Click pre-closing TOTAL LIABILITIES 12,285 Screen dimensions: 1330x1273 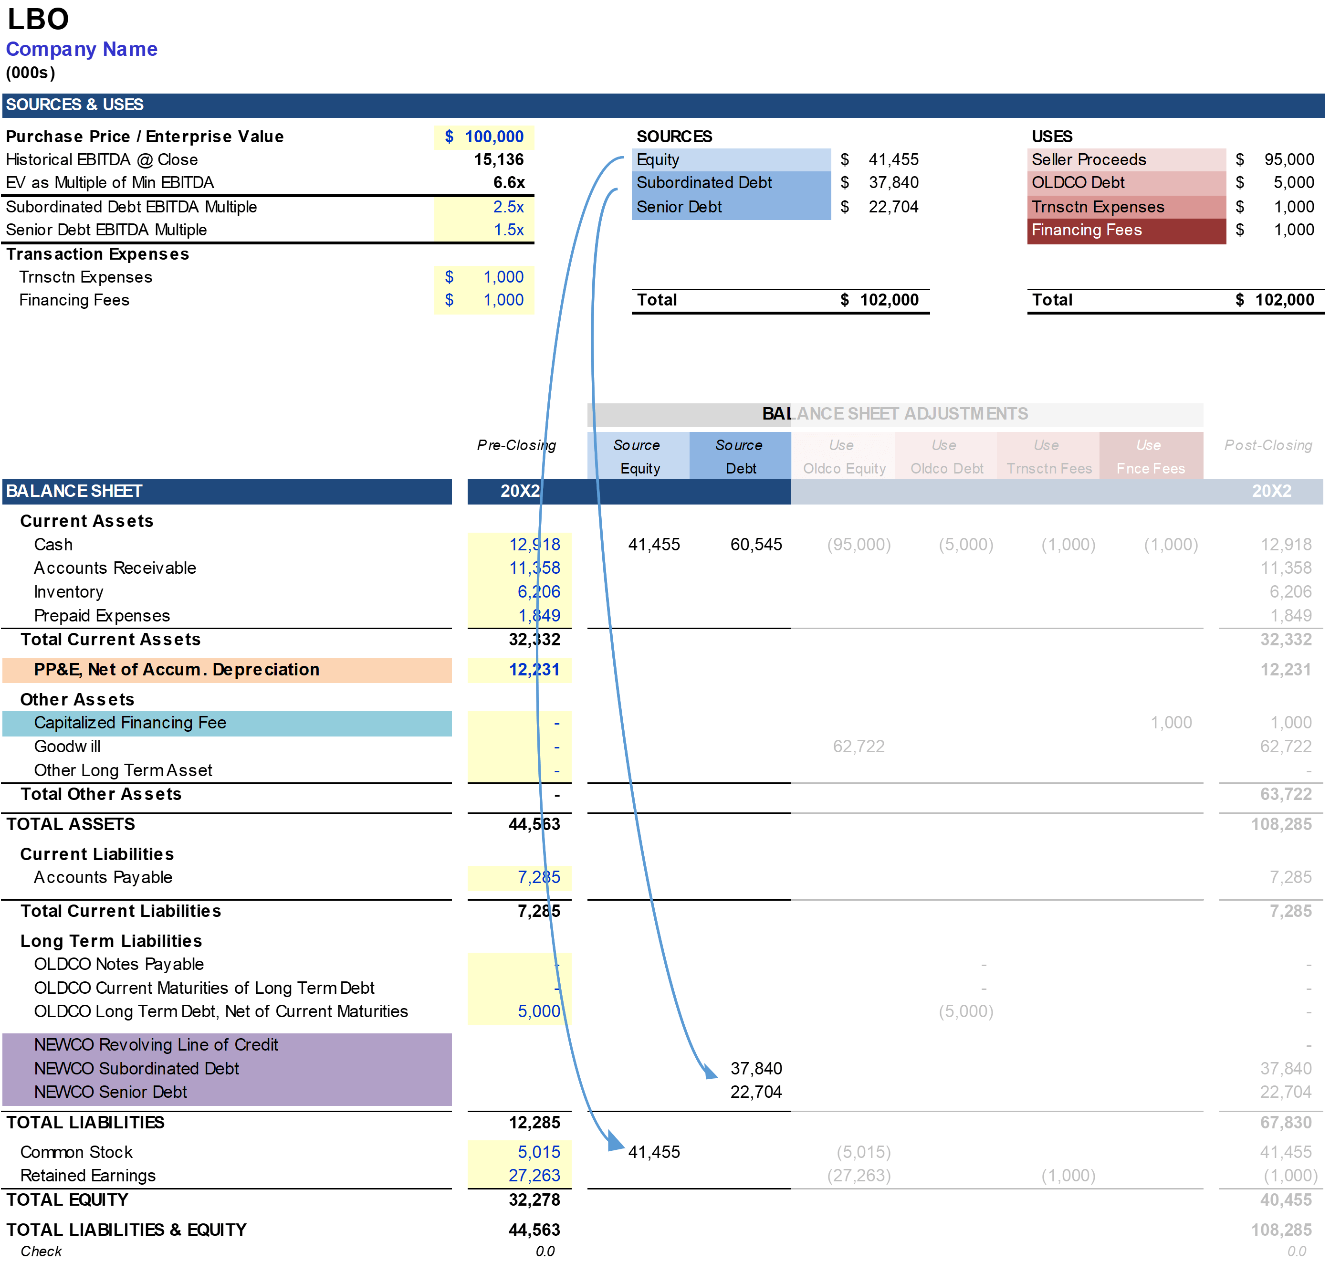[x=534, y=1123]
